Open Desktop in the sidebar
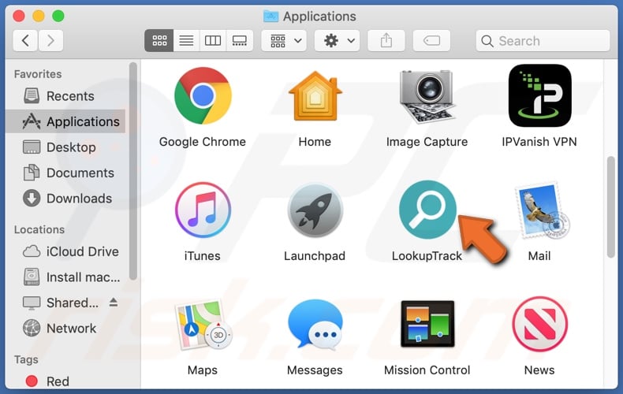 pyautogui.click(x=65, y=147)
